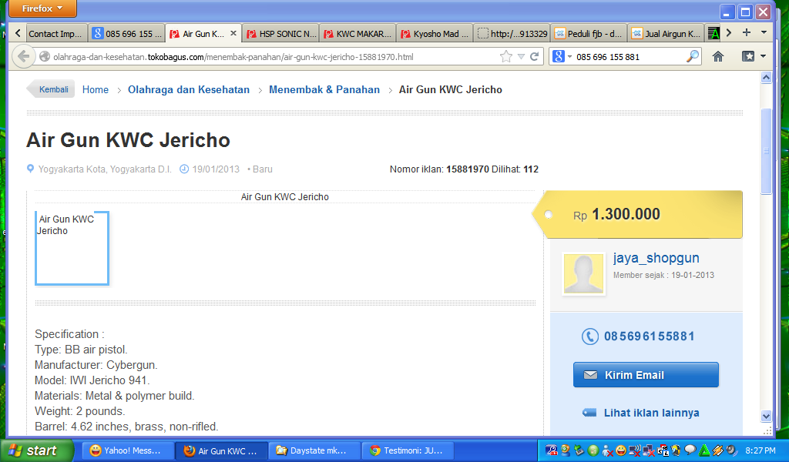Open the Firefox application menu
Image resolution: width=789 pixels, height=462 pixels.
(42, 8)
